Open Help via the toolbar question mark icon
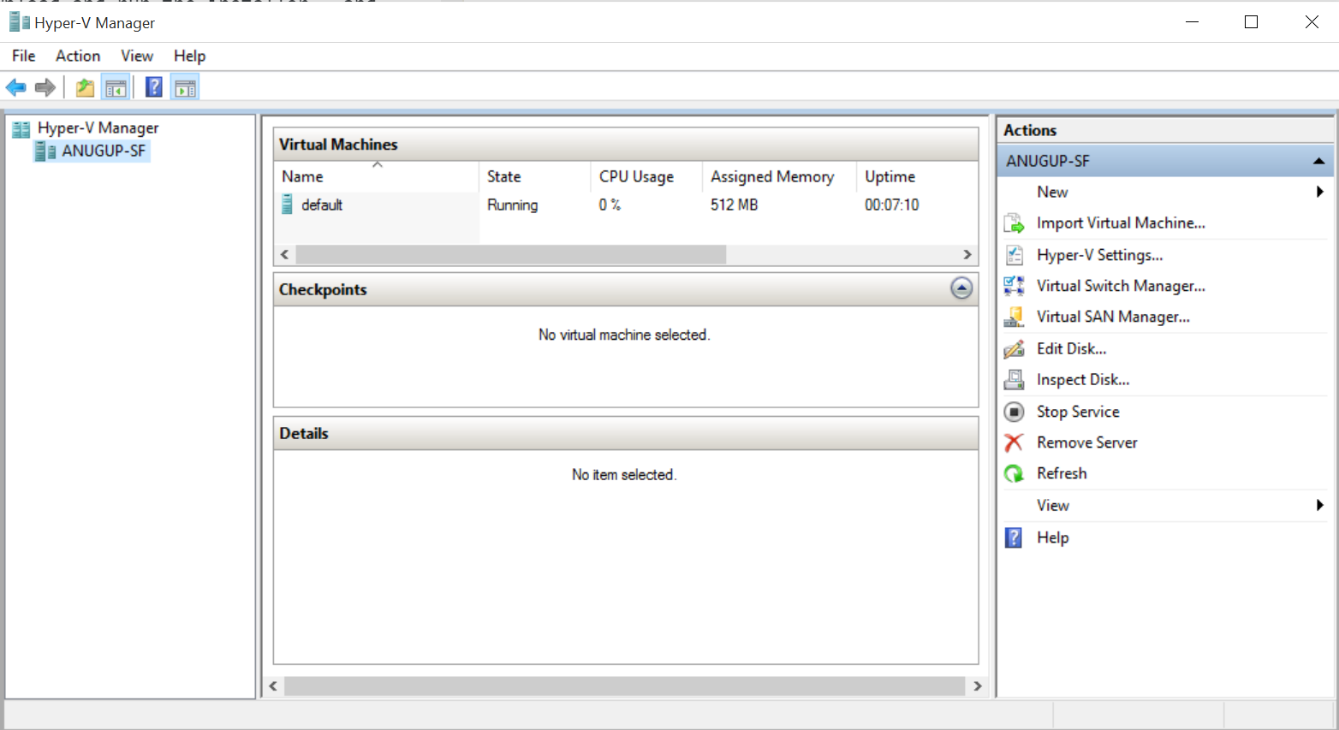 154,87
